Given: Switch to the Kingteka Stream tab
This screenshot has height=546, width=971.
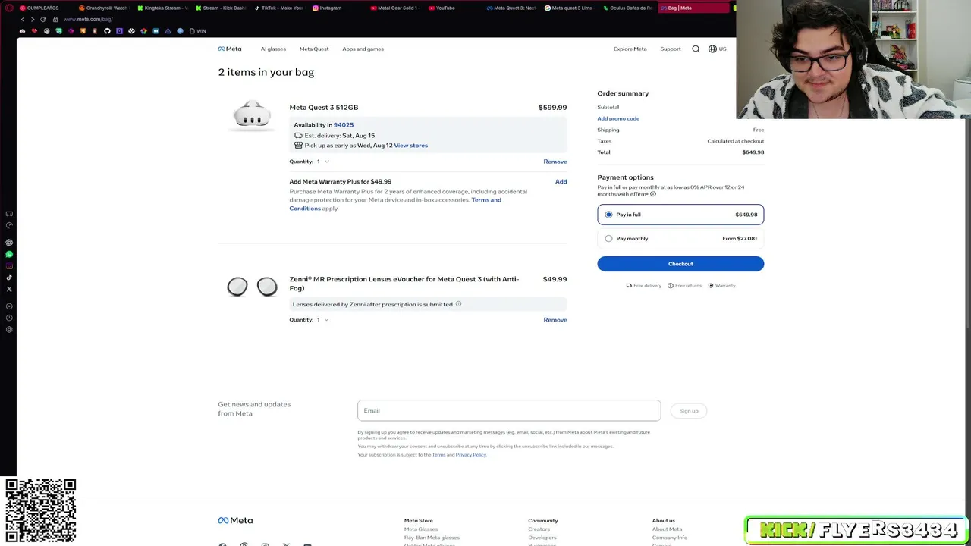Looking at the screenshot, I should [x=162, y=8].
